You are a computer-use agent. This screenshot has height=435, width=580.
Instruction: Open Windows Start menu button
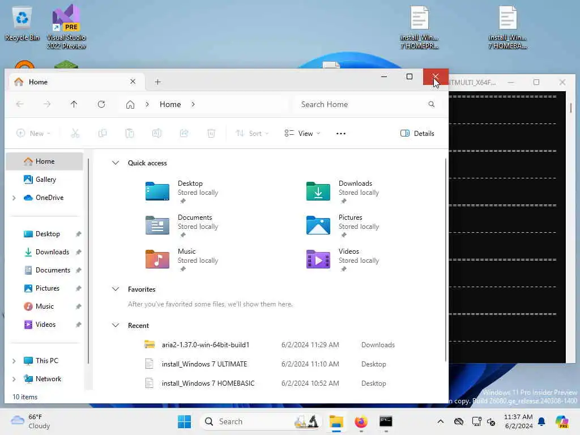click(184, 421)
